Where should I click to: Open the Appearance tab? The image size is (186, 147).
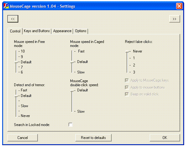62,31
